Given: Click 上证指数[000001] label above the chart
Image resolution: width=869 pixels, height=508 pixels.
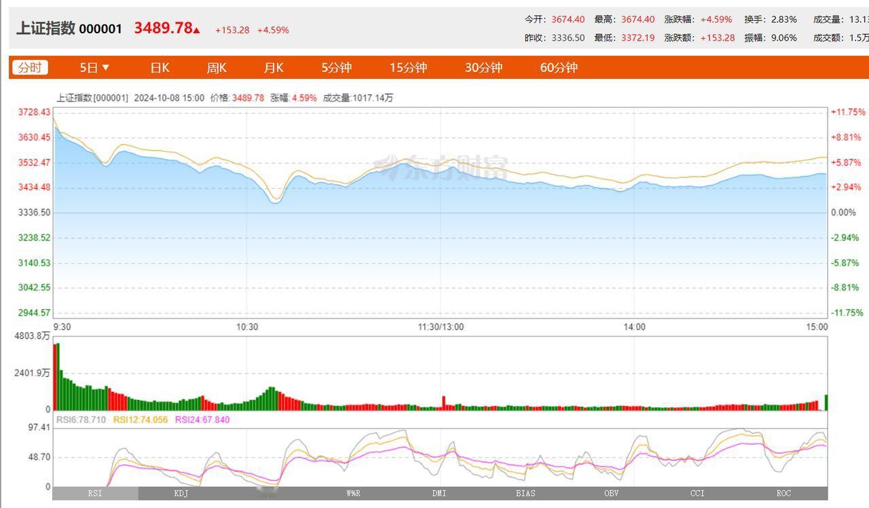Looking at the screenshot, I should click(x=92, y=98).
